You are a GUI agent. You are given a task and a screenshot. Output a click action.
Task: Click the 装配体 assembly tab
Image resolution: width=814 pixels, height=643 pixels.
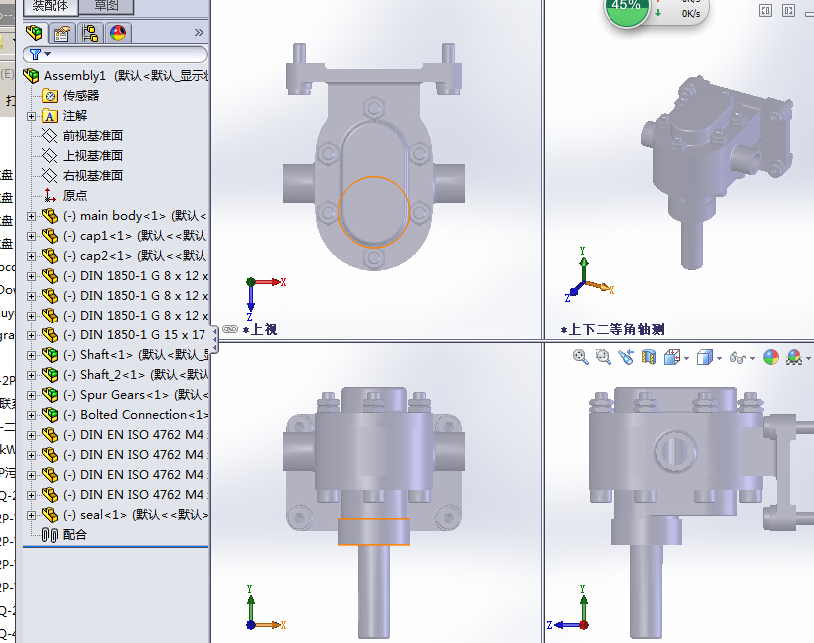(50, 6)
